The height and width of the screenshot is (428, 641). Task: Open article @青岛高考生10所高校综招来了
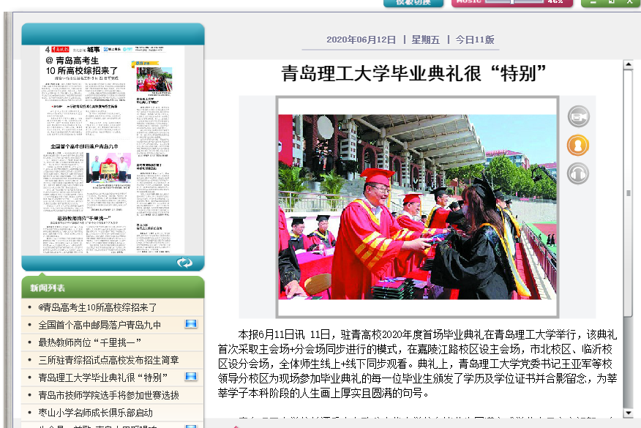click(98, 307)
